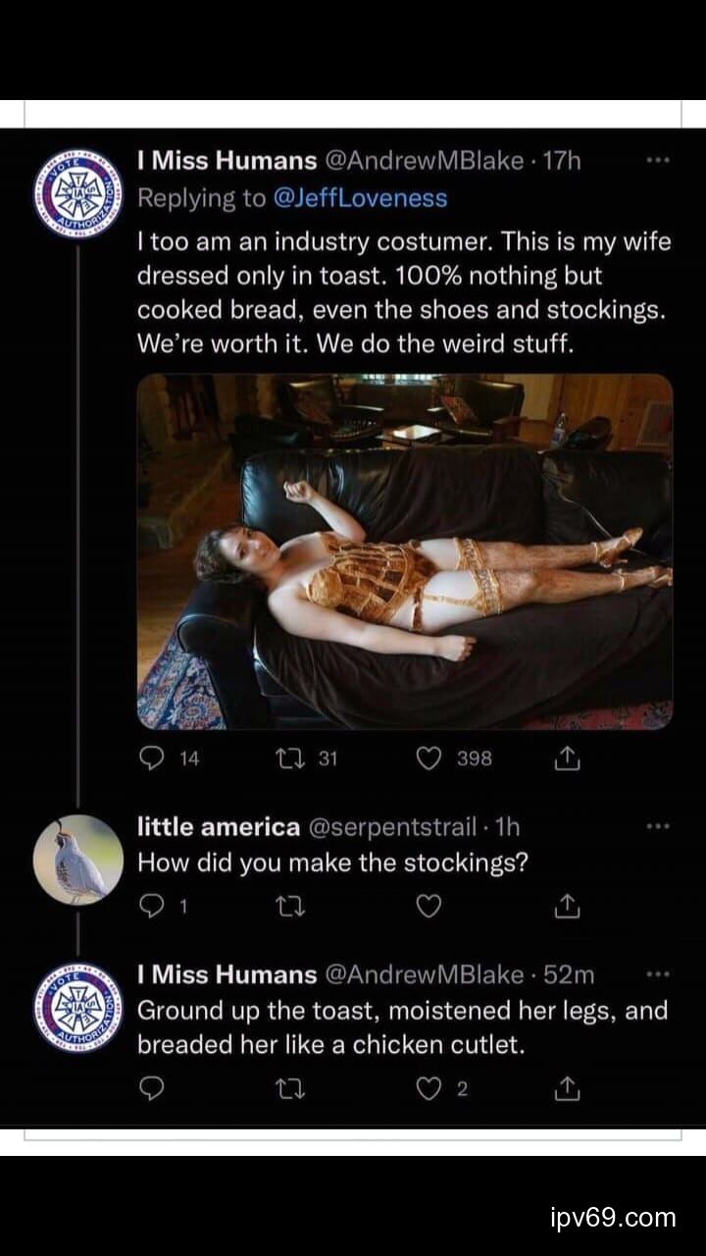Reply to the toast costume tweet

click(154, 759)
